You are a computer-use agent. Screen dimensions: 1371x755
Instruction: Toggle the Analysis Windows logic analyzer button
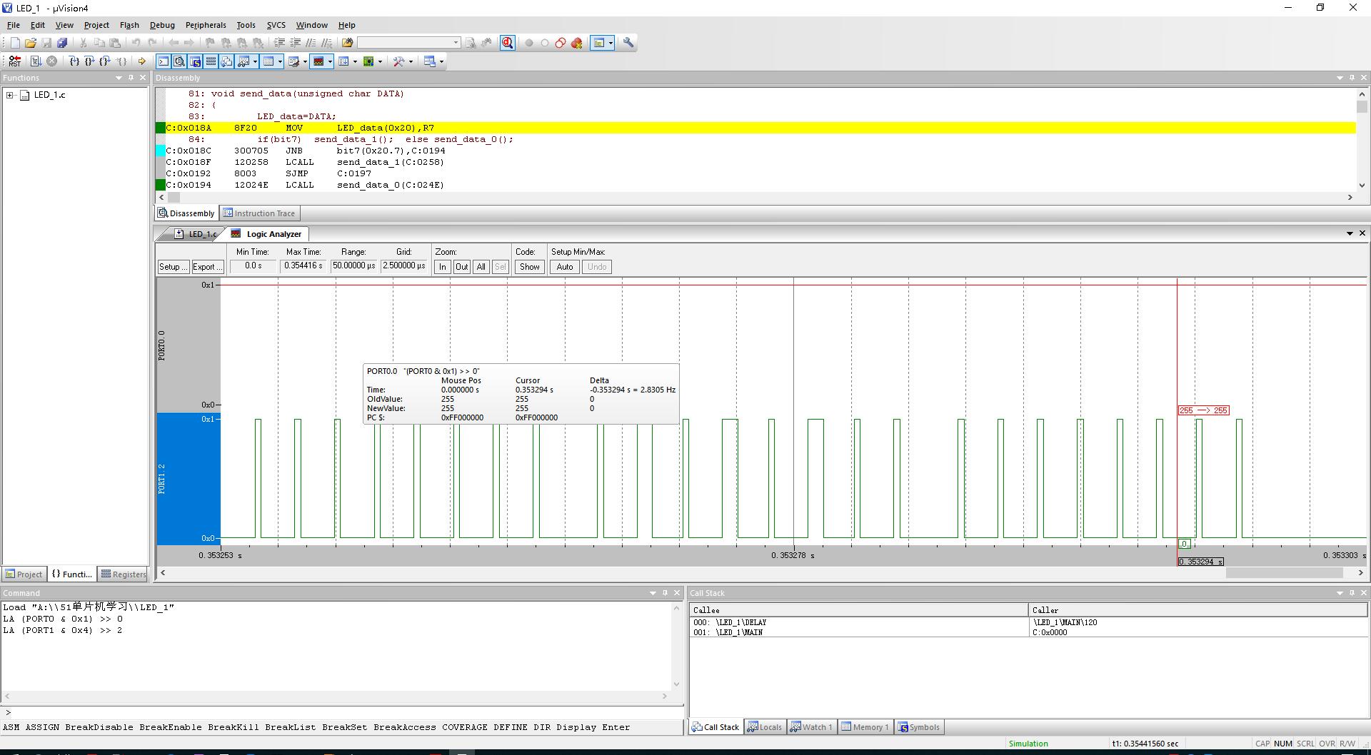(318, 61)
